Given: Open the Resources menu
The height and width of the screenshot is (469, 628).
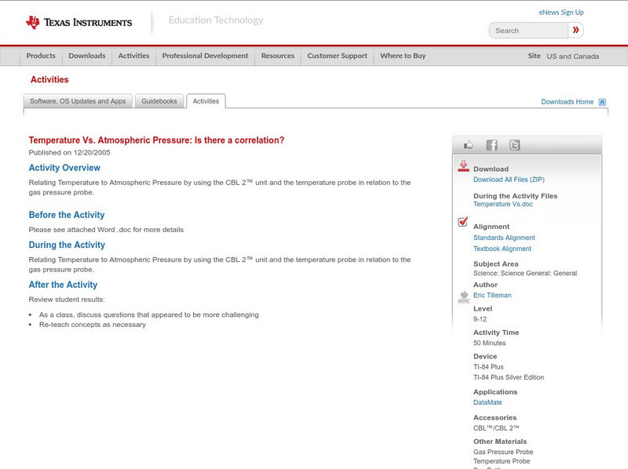Looking at the screenshot, I should (278, 56).
